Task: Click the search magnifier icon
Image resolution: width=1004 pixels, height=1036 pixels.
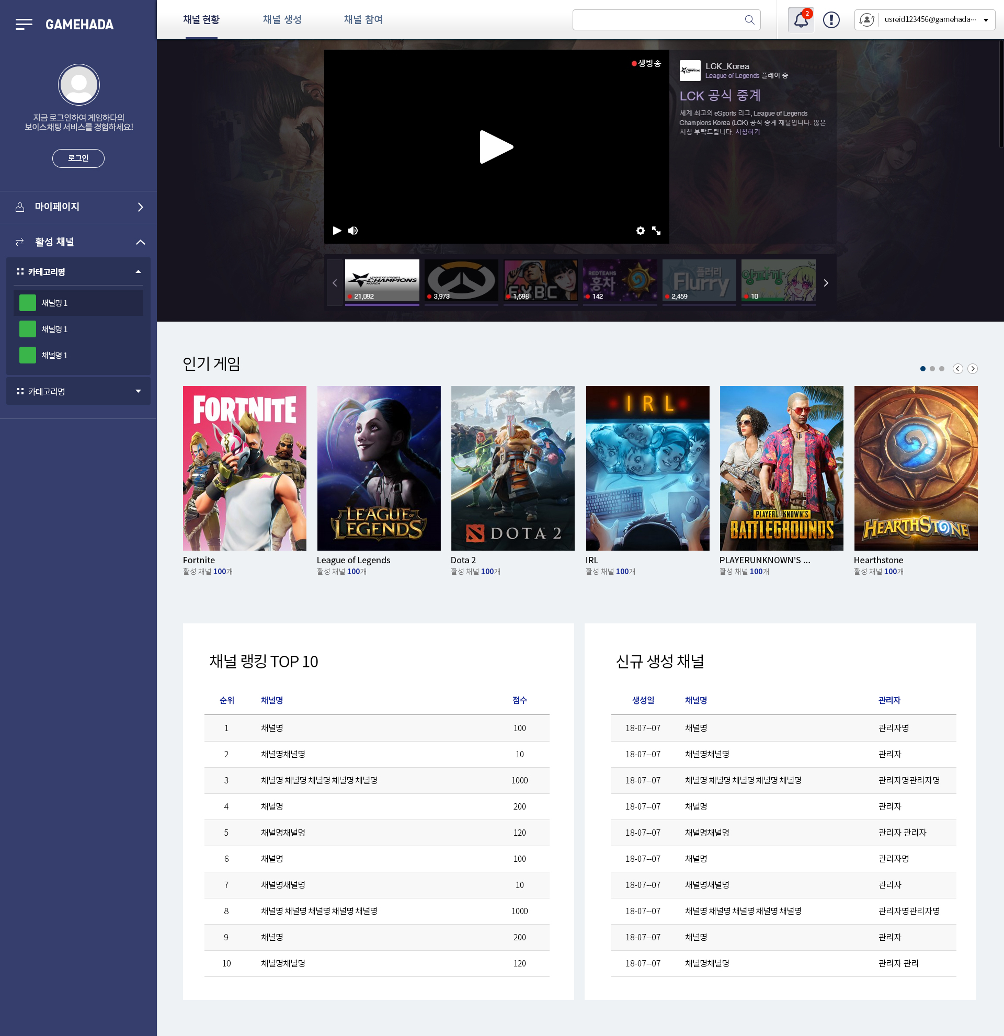Action: (749, 19)
